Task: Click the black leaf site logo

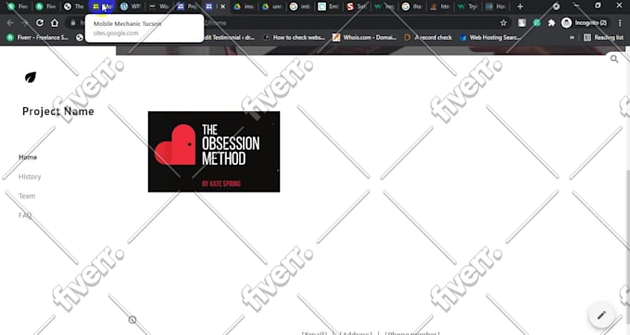Action: 31,77
